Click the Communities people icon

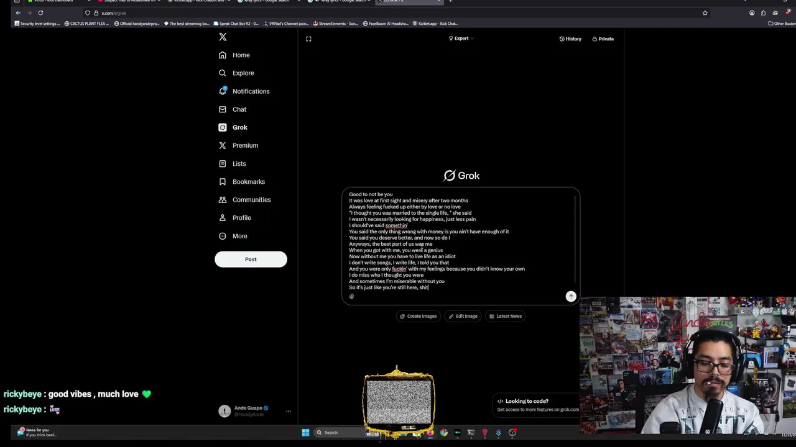pyautogui.click(x=222, y=199)
